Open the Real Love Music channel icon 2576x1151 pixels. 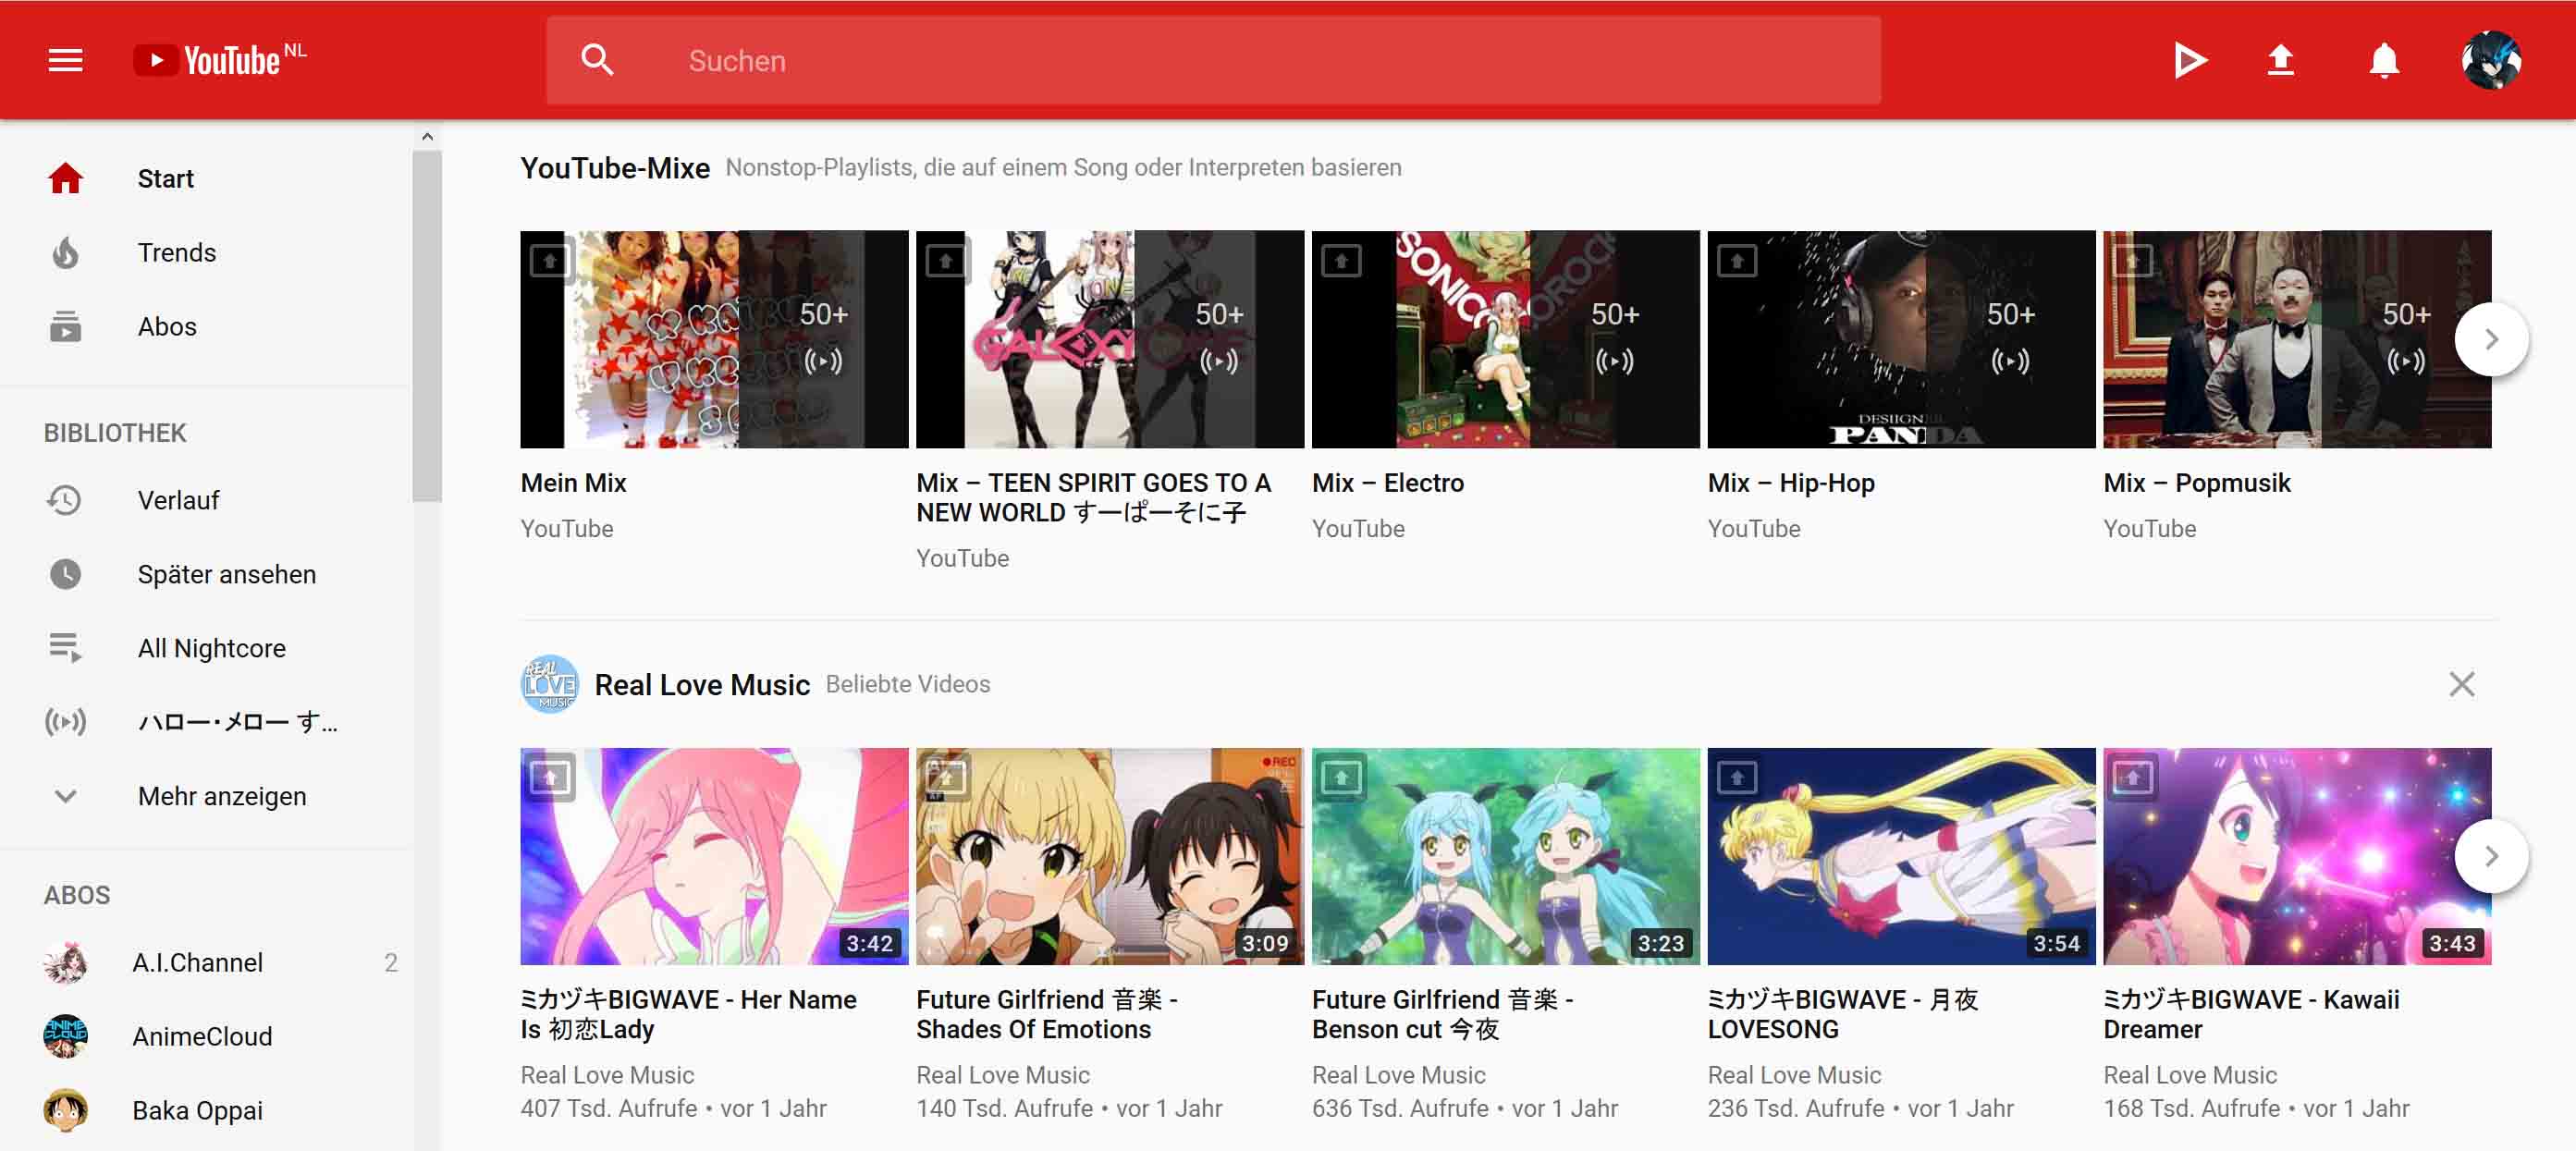[x=550, y=684]
